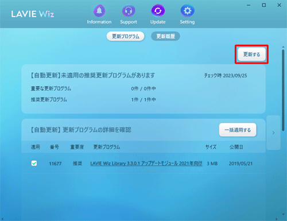This screenshot has height=221, width=287.
Task: Click the 2019/05/21 release date cell
Action: point(241,164)
